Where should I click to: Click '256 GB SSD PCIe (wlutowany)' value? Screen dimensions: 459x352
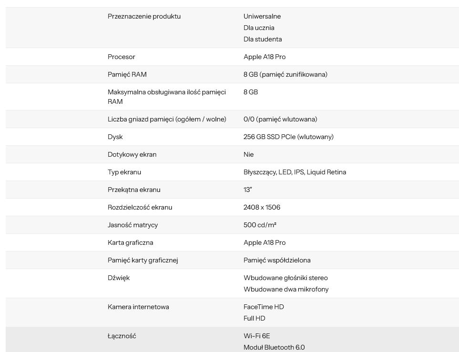(288, 137)
